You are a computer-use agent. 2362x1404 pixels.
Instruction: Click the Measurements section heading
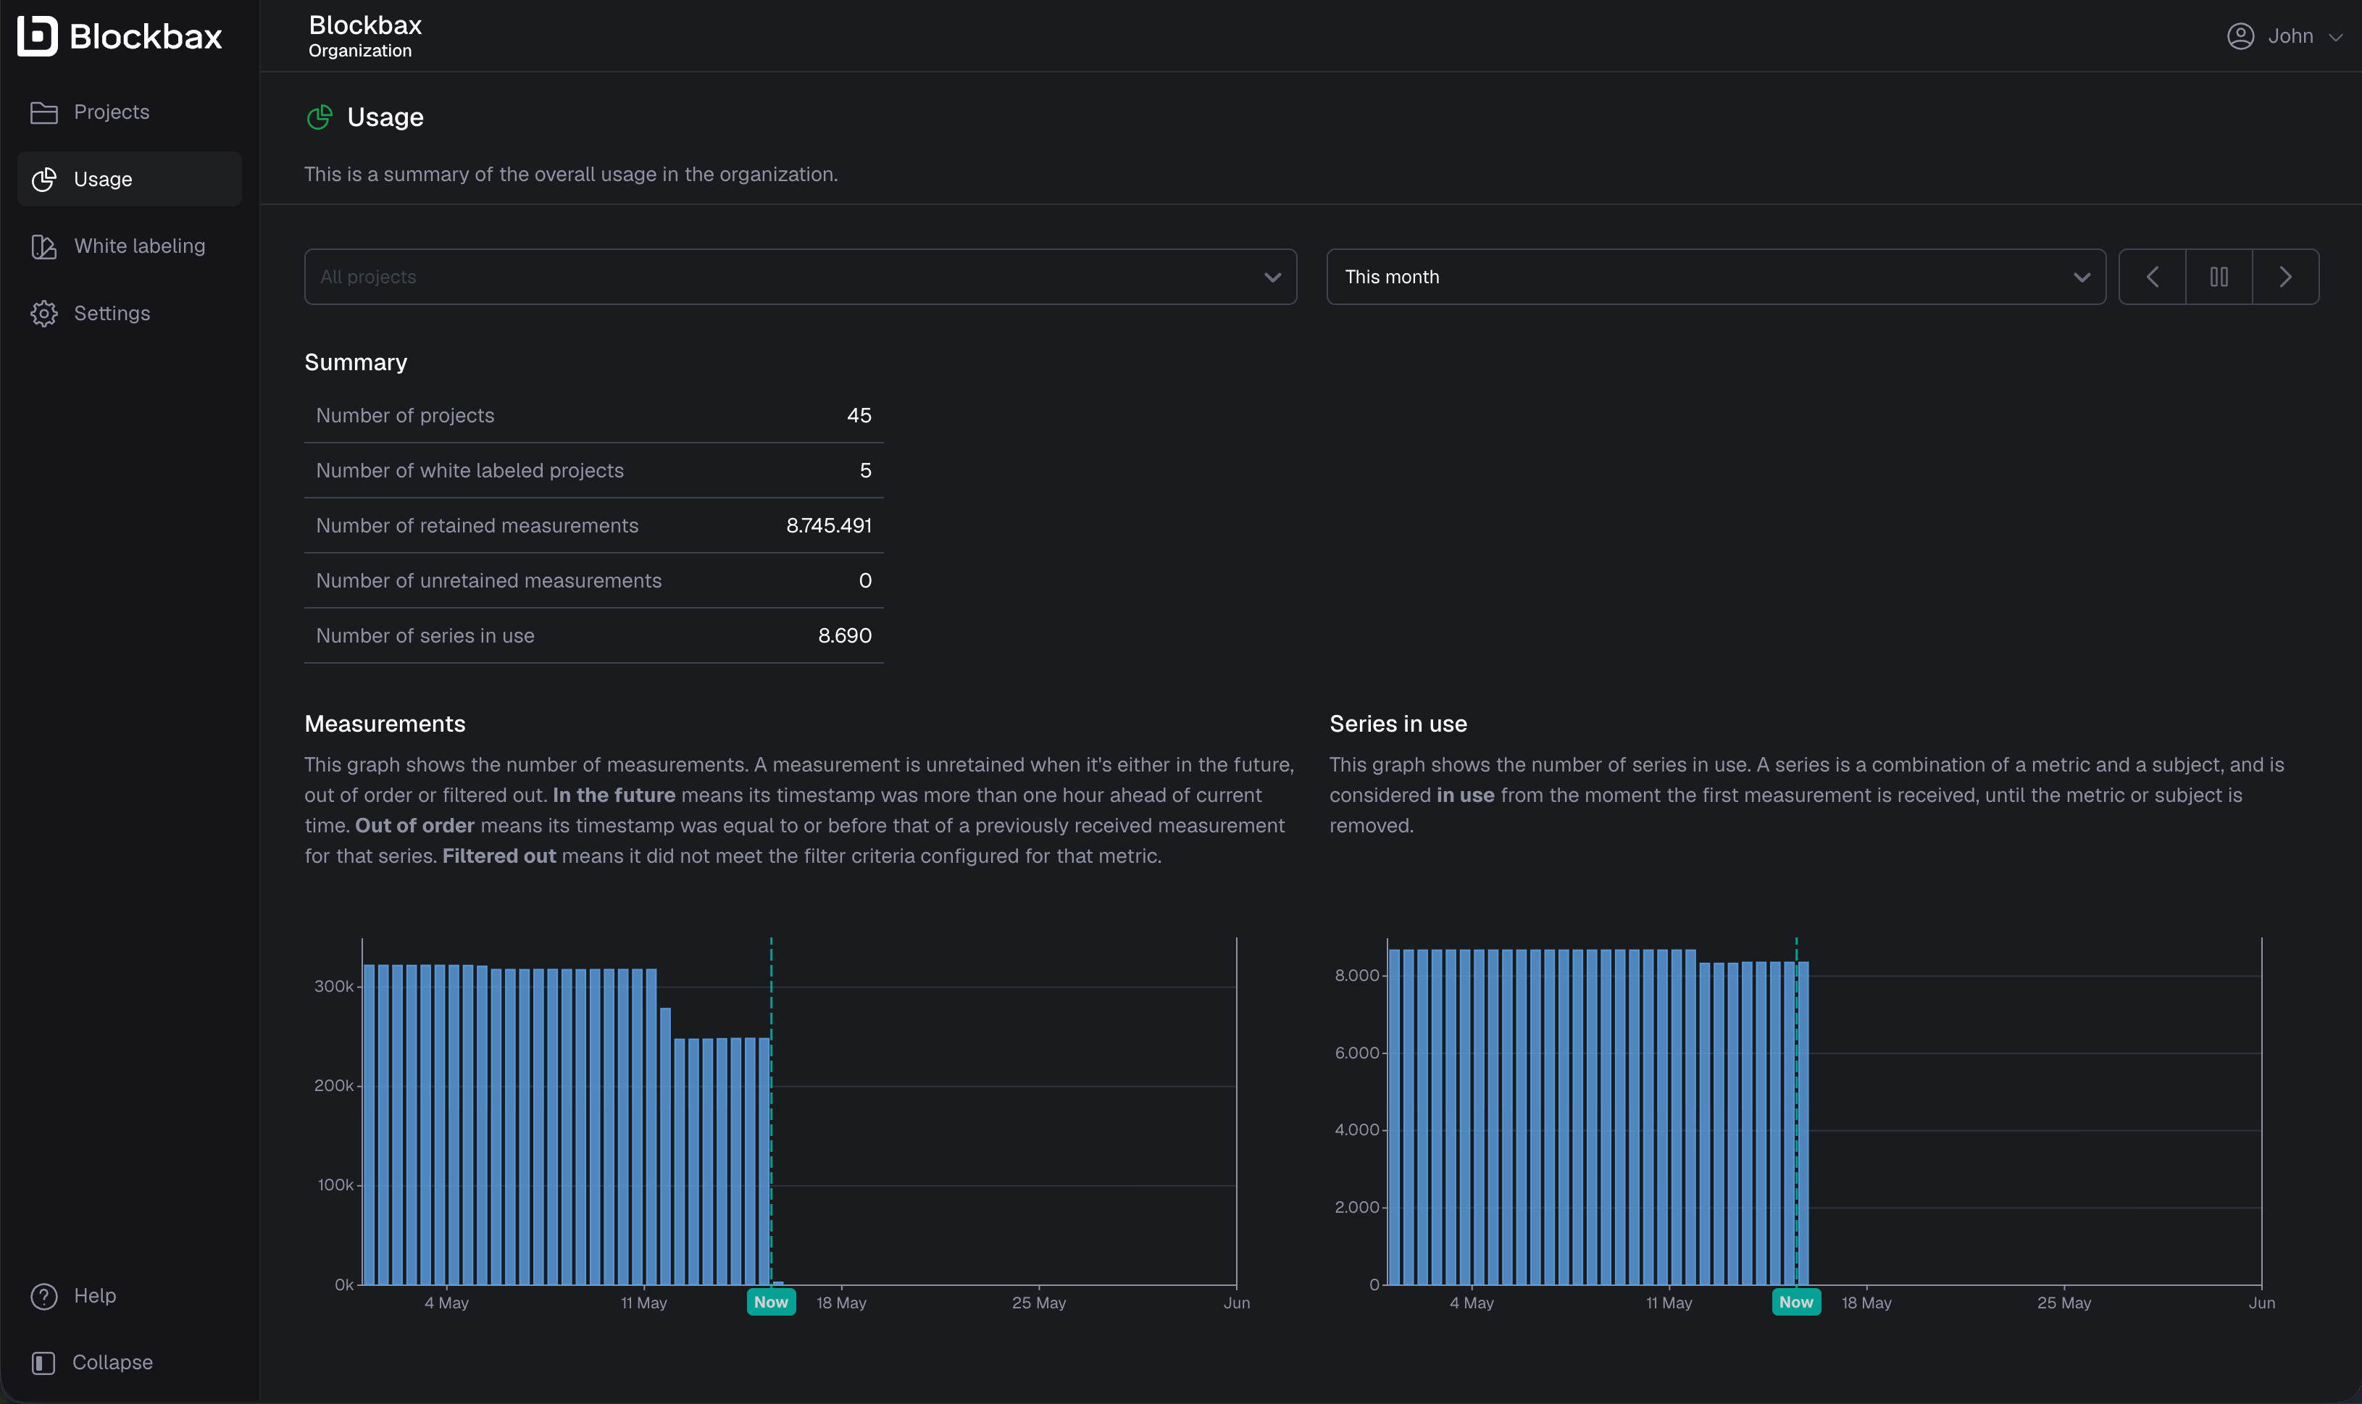click(385, 724)
